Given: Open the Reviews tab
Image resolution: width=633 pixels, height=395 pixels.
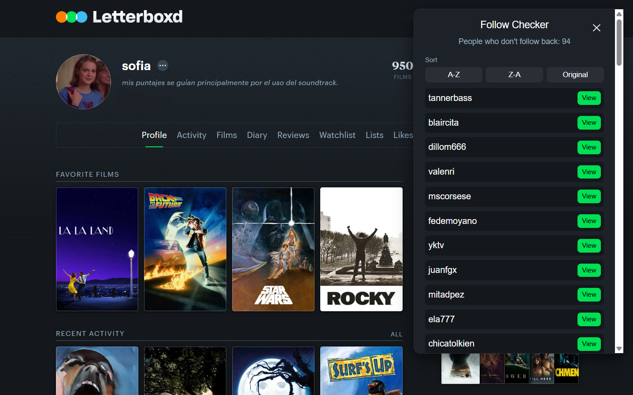Looking at the screenshot, I should (293, 135).
